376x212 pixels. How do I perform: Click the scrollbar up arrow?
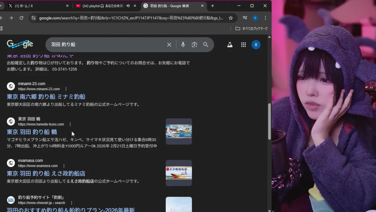(x=269, y=37)
